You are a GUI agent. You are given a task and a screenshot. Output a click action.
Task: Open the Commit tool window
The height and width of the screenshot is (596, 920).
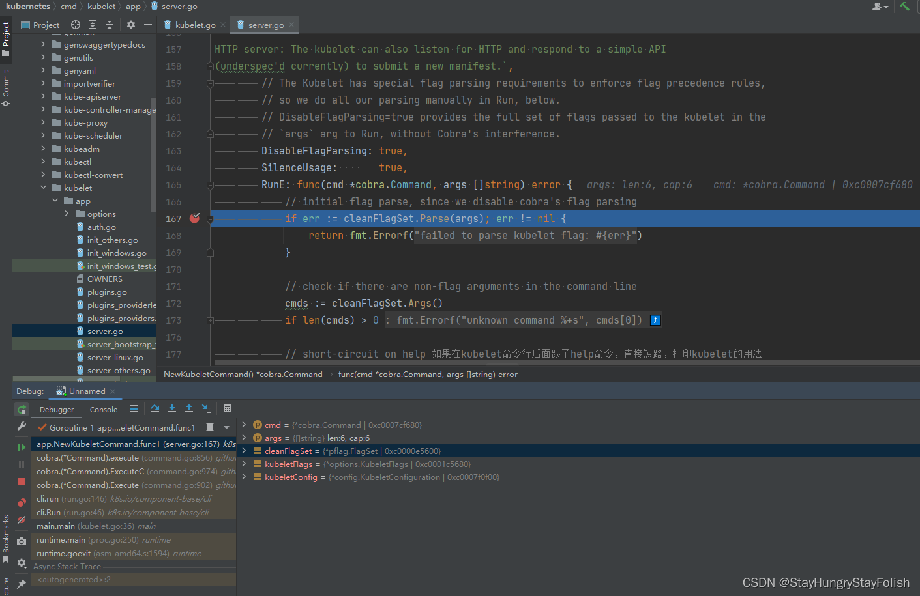tap(6, 89)
